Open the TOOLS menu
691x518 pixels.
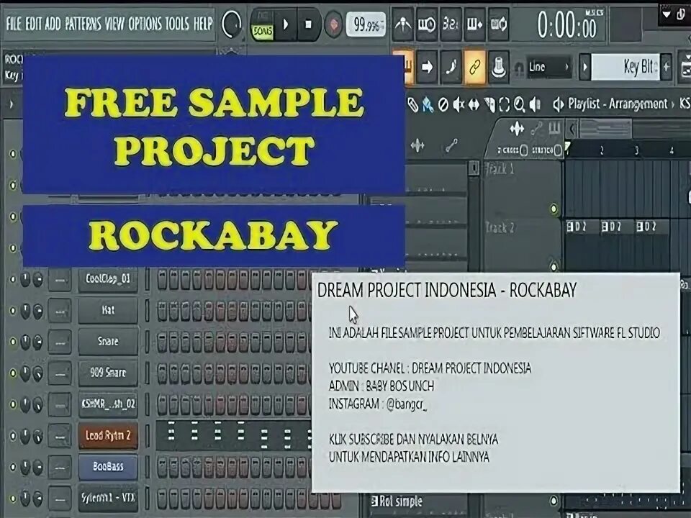click(x=177, y=23)
